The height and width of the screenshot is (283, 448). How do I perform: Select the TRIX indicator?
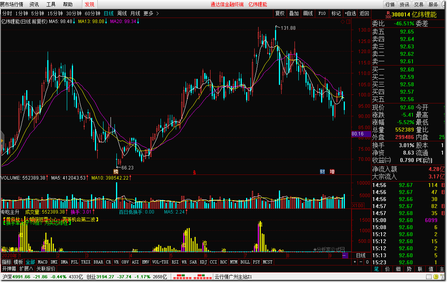86,262
